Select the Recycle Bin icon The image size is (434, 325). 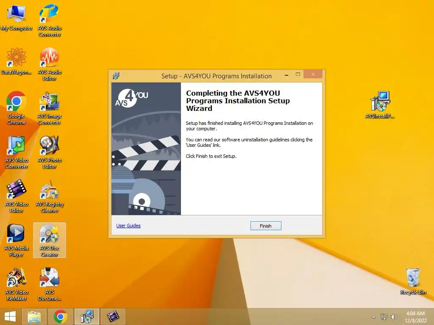coord(413,281)
